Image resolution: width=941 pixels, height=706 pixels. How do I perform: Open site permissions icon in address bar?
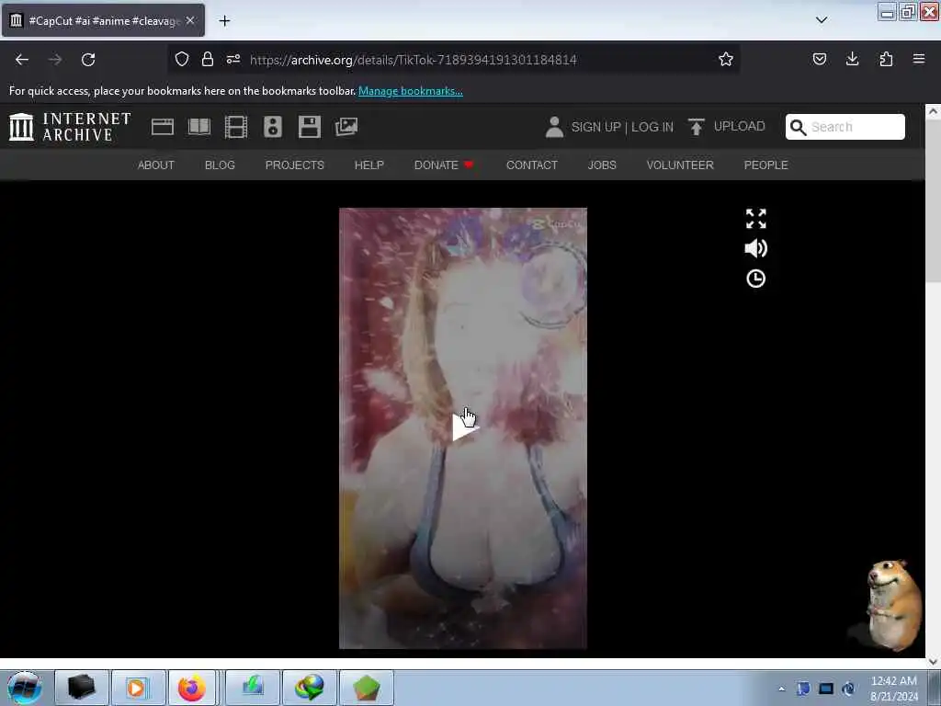coord(233,59)
